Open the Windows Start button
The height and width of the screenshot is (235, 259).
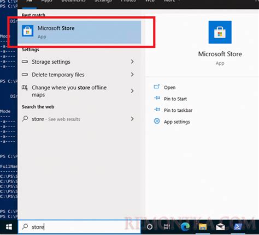click(9, 227)
